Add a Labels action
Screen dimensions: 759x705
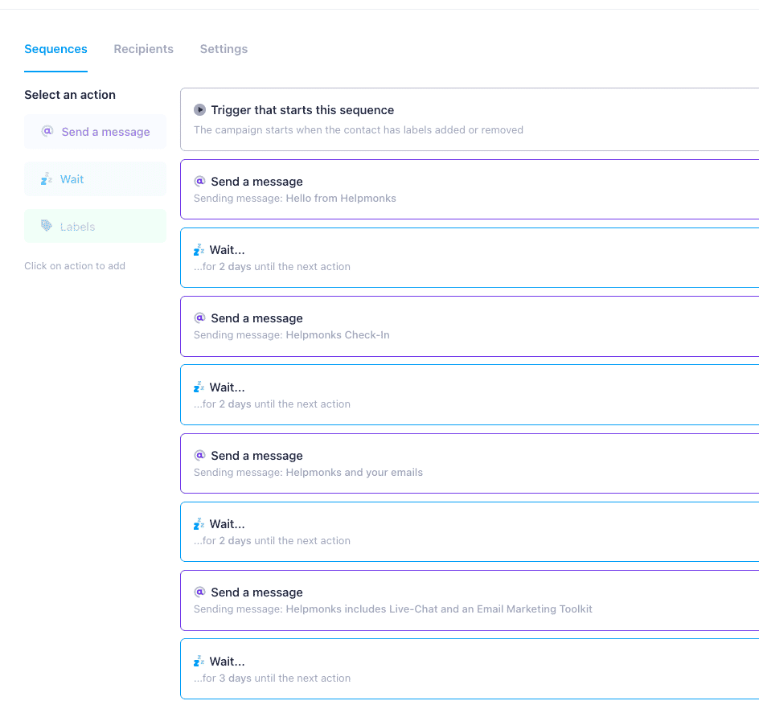tap(96, 226)
